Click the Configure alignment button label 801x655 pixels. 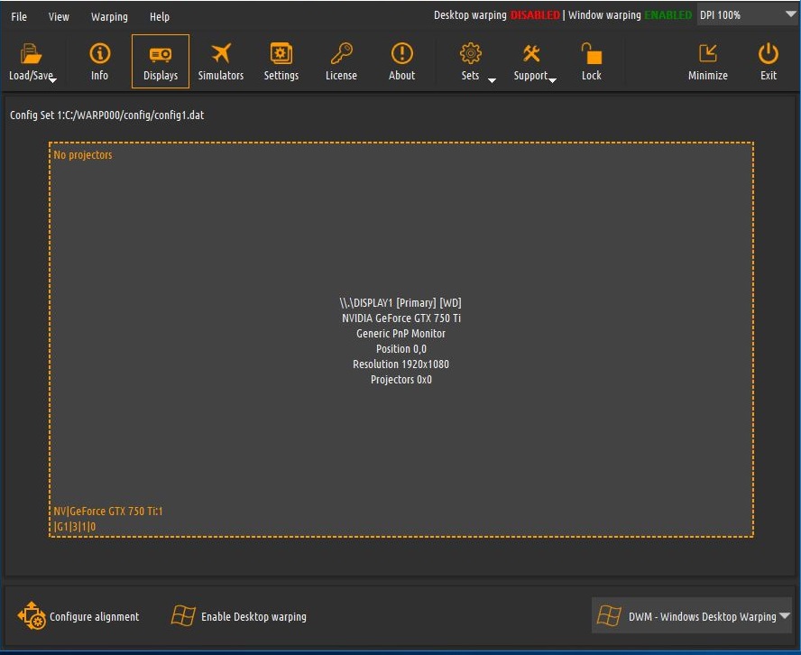94,617
